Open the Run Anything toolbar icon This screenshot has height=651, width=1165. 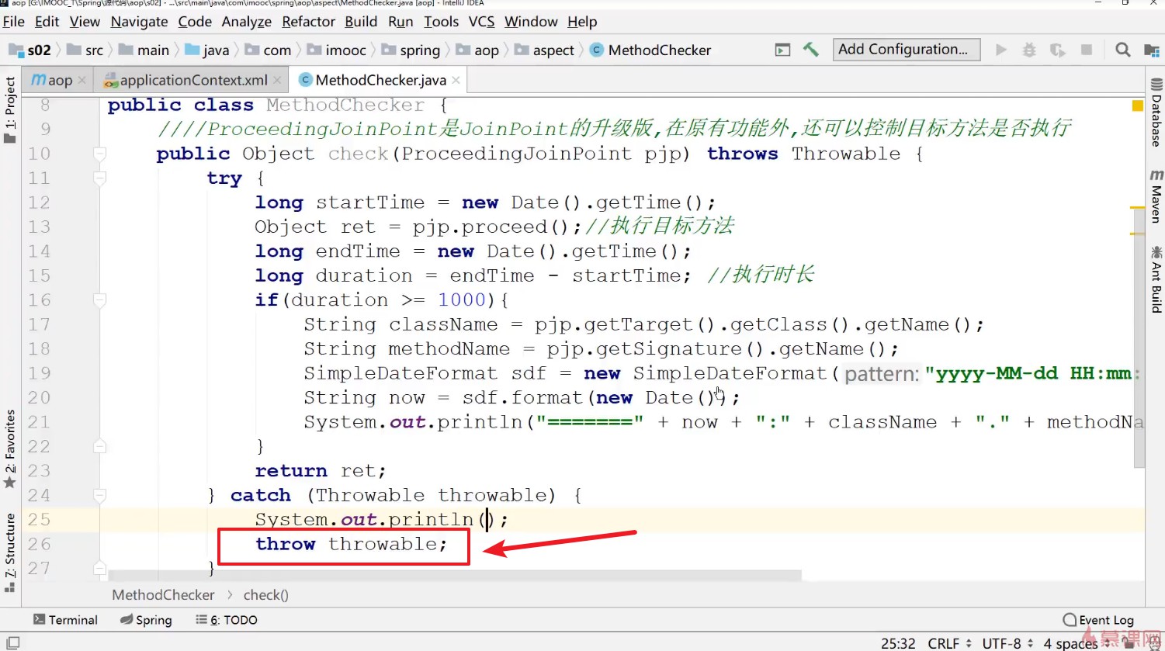click(783, 50)
